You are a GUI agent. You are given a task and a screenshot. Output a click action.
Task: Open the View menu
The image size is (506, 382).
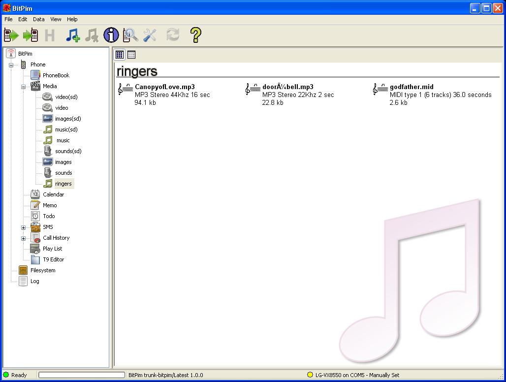pyautogui.click(x=56, y=19)
